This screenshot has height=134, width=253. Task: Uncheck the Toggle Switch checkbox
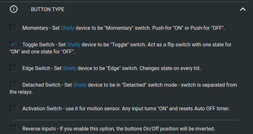pyautogui.click(x=13, y=44)
